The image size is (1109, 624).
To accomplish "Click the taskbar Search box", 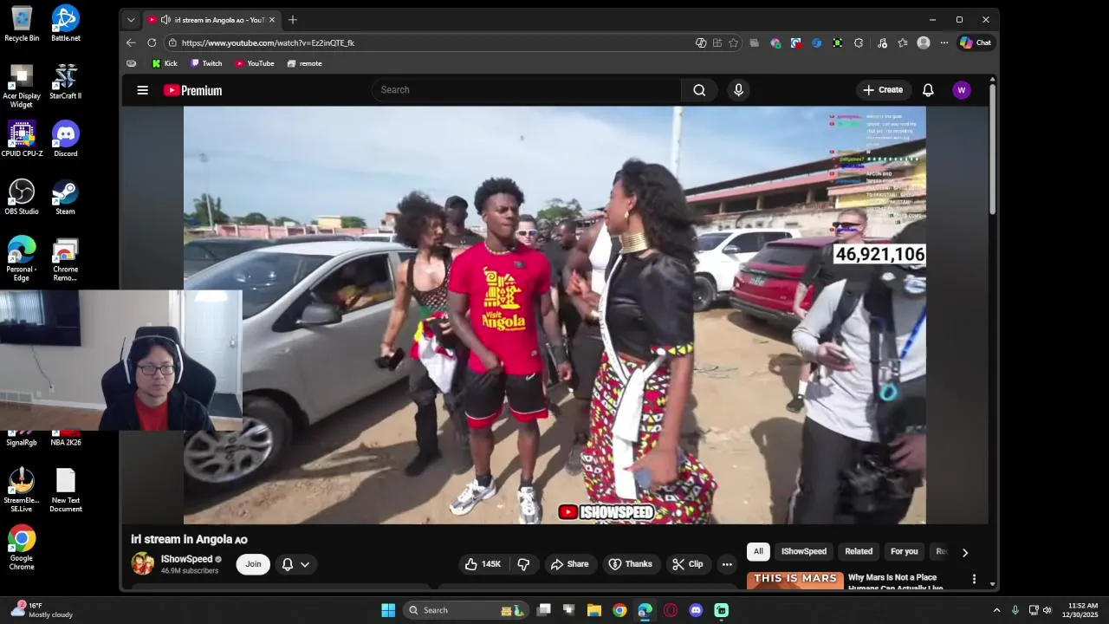I will (x=466, y=610).
